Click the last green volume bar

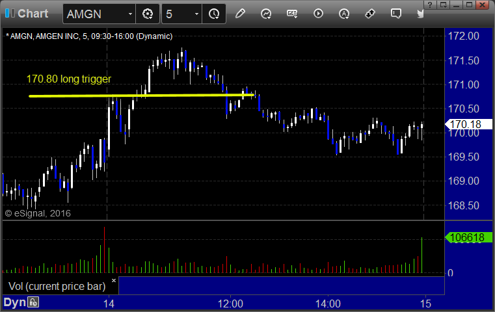click(x=421, y=255)
